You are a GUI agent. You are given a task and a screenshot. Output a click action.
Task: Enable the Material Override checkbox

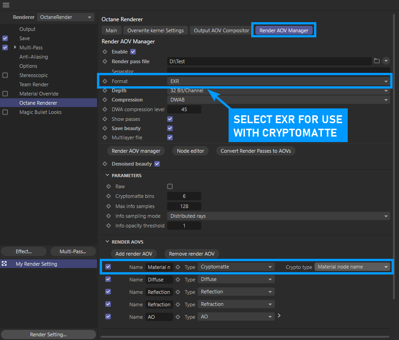click(5, 94)
